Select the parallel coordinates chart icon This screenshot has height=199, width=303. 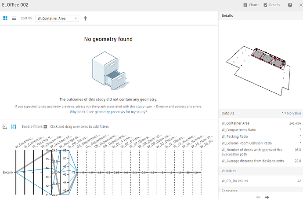tap(14, 127)
